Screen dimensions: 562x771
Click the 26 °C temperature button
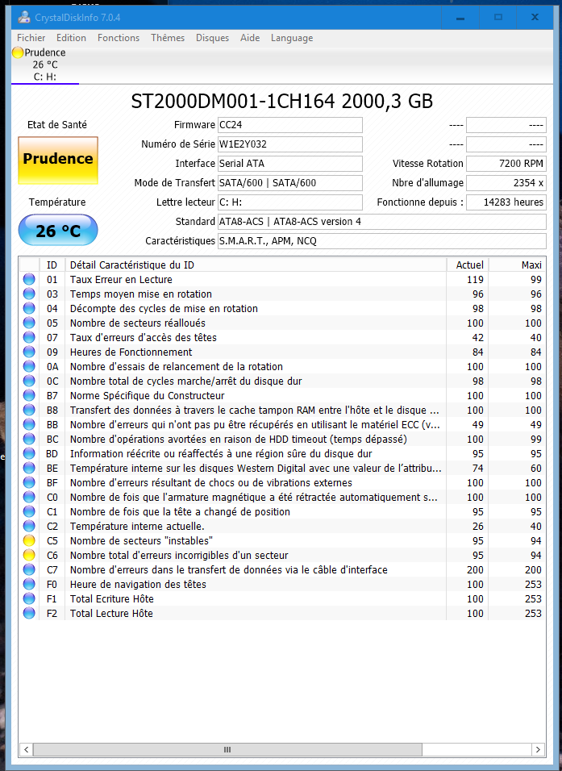(58, 231)
